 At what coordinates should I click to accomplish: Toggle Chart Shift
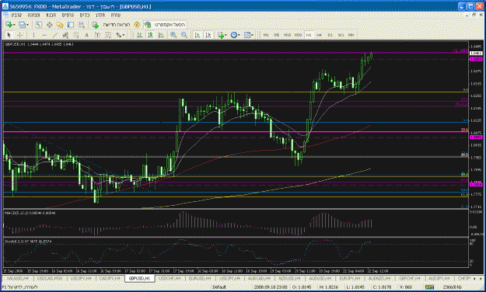pos(208,35)
